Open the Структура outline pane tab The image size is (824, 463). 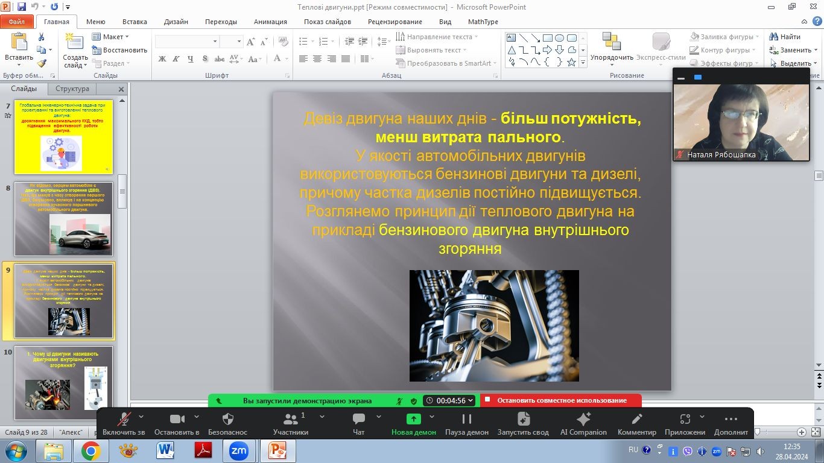[72, 89]
